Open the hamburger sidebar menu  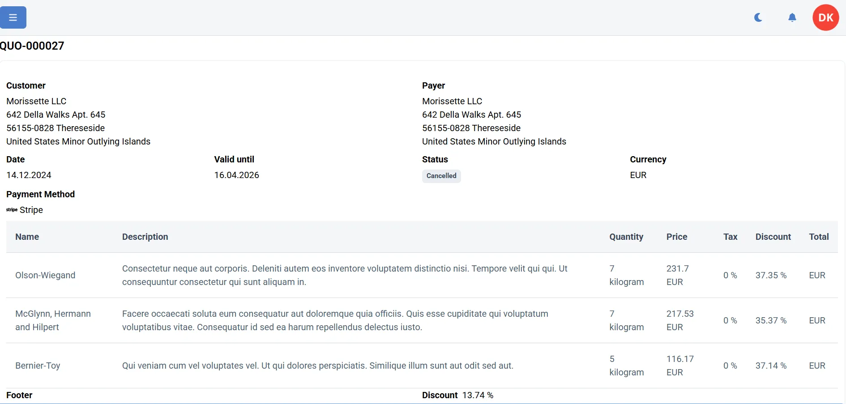coord(13,17)
